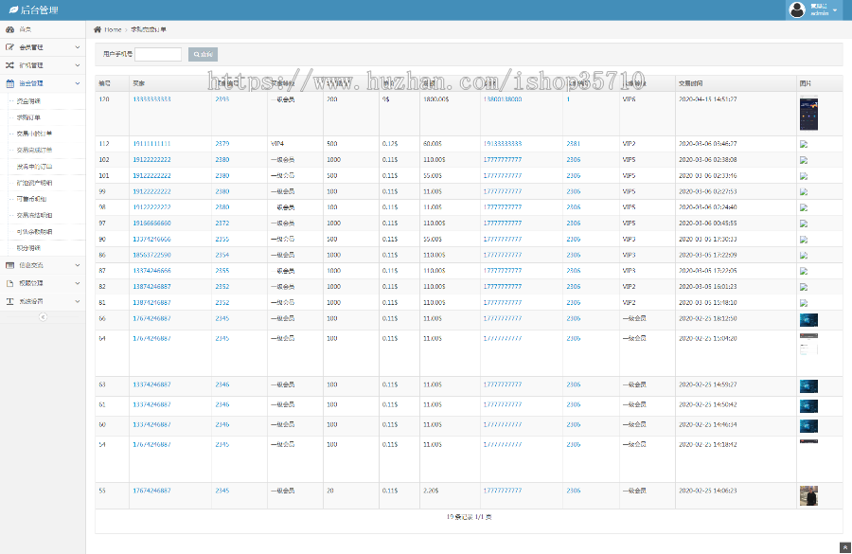Click the admin user avatar
Viewport: 852px width, 554px height.
pyautogui.click(x=797, y=9)
